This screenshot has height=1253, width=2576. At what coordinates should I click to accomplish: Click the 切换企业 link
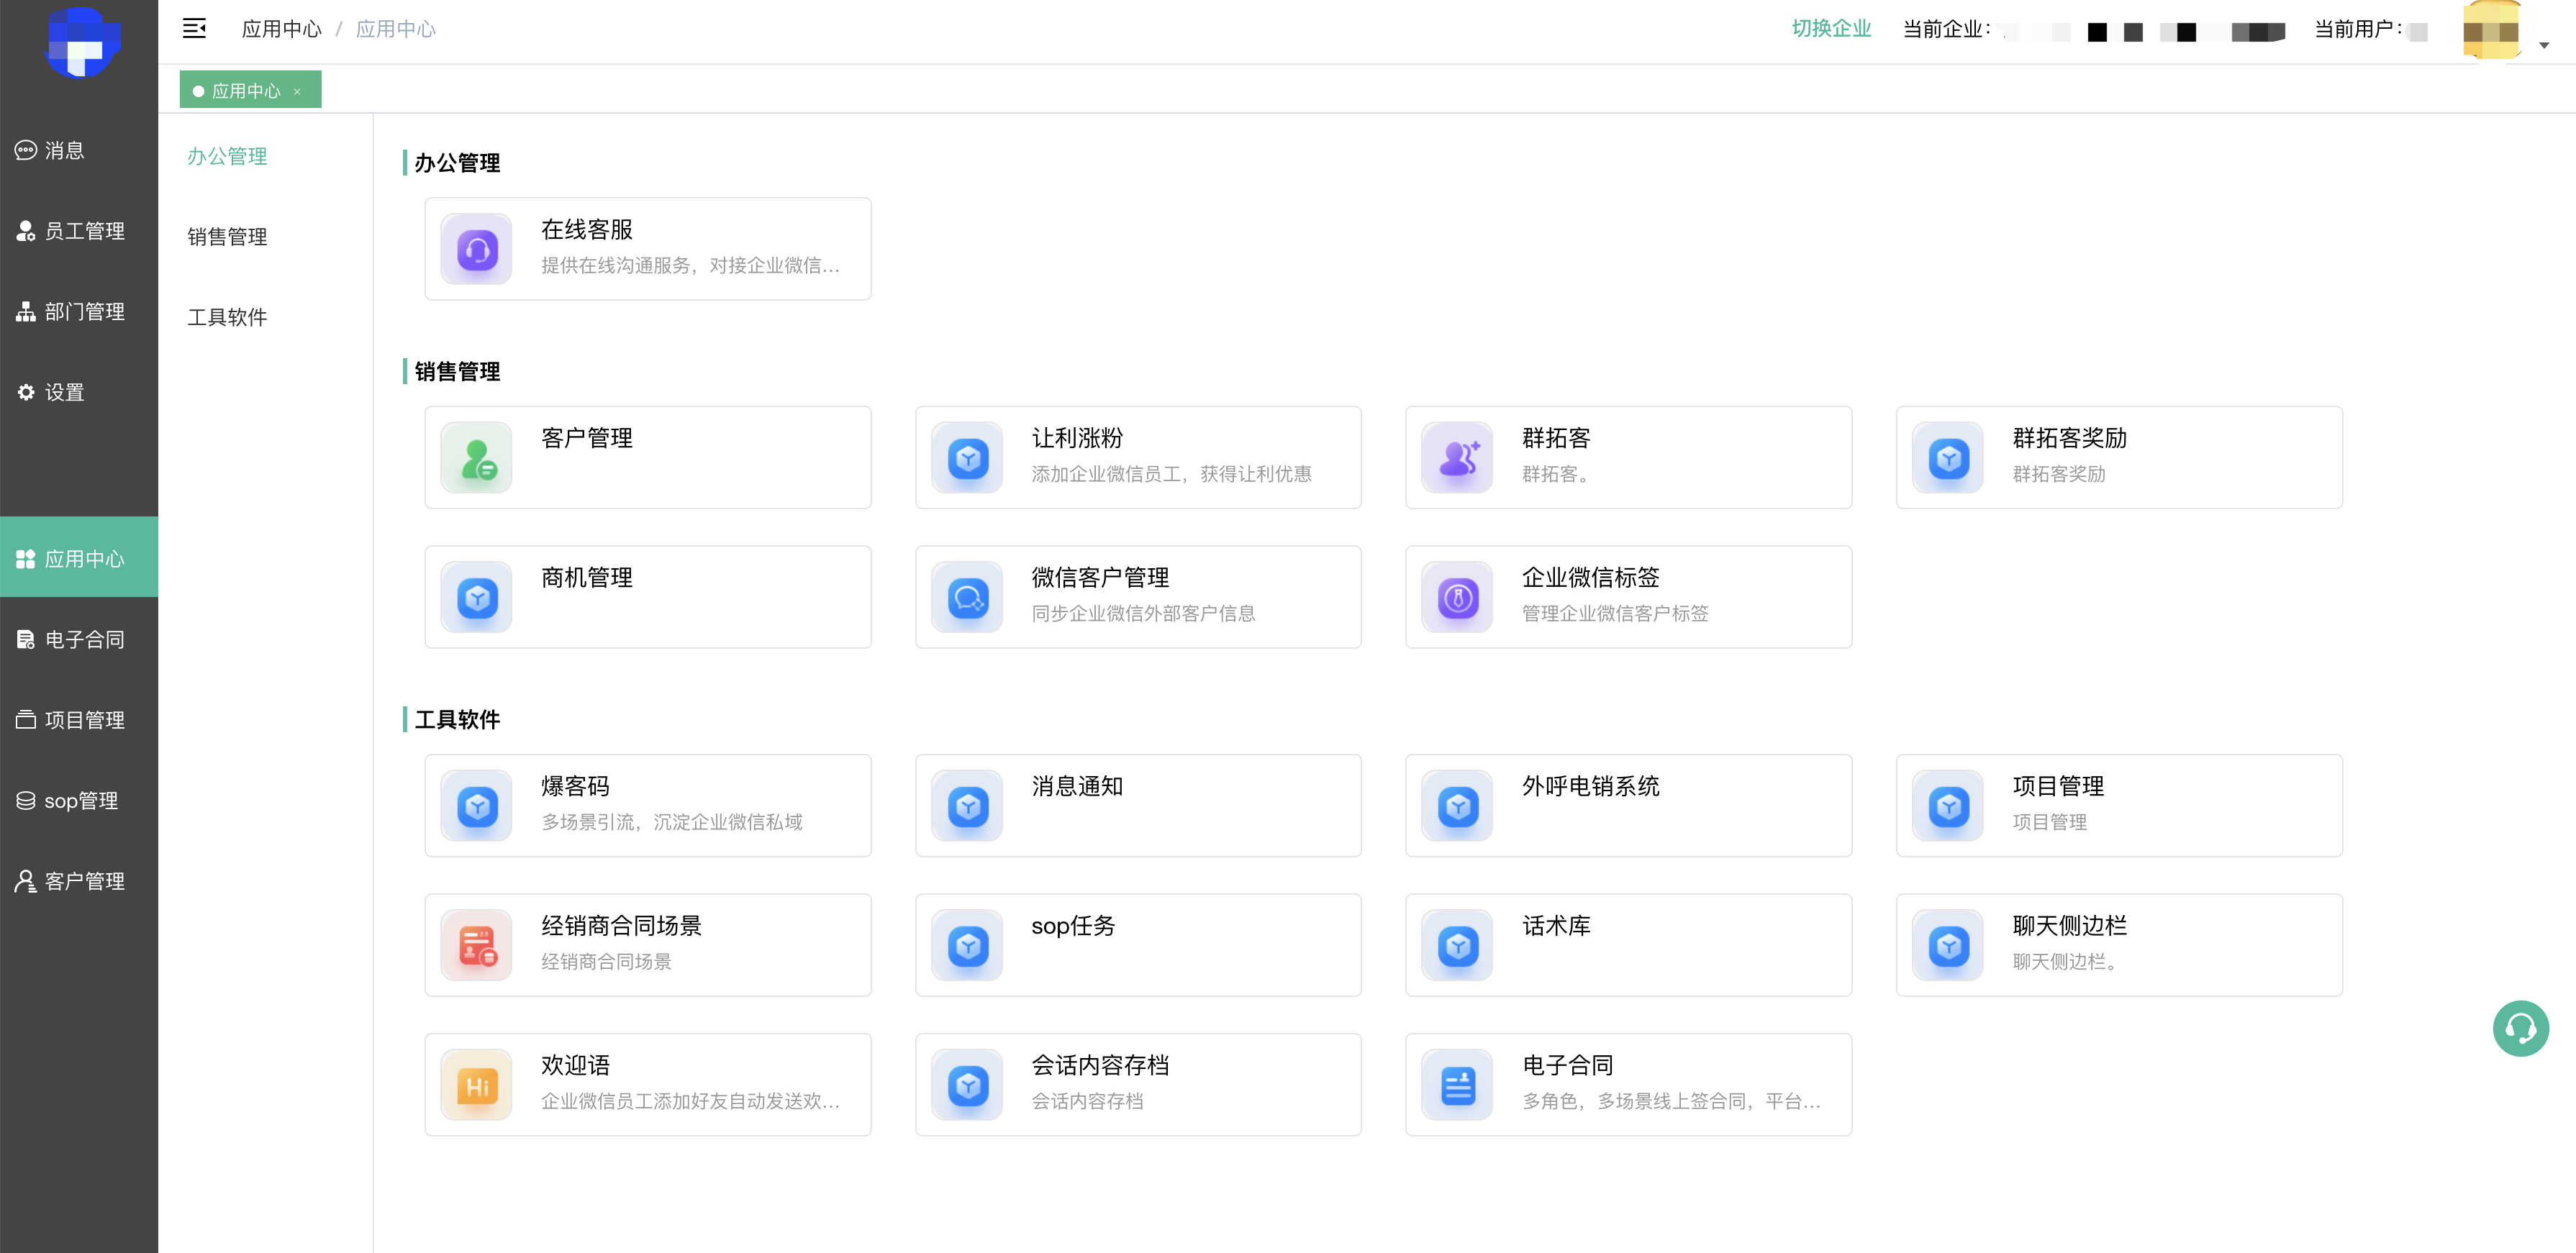tap(1830, 29)
